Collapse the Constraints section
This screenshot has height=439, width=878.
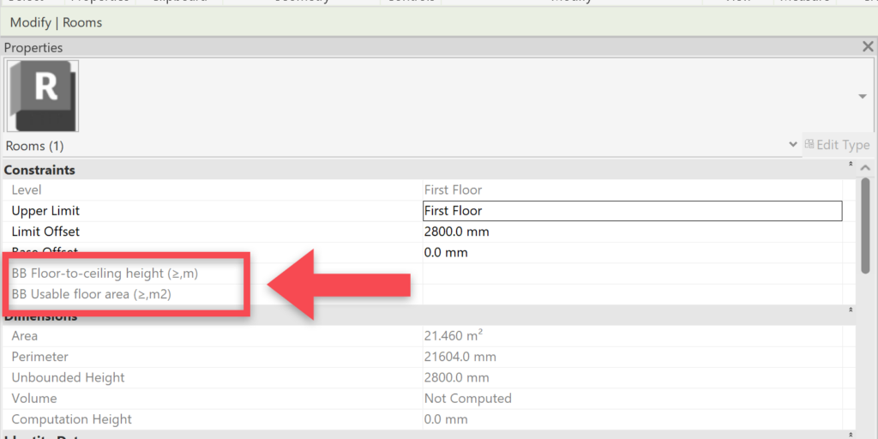pyautogui.click(x=850, y=164)
